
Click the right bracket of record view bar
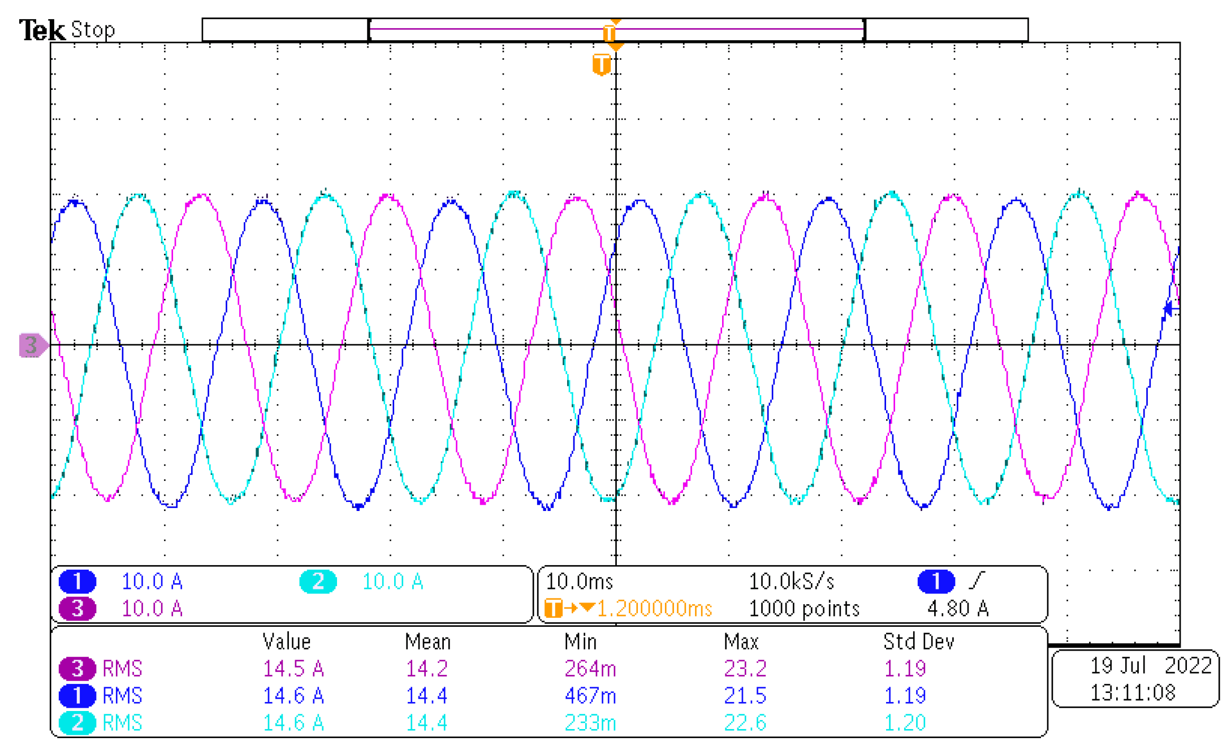864,29
